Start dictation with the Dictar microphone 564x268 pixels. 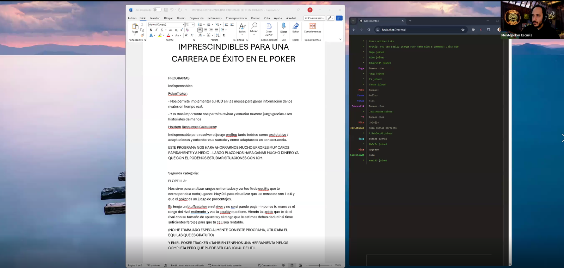point(283,26)
